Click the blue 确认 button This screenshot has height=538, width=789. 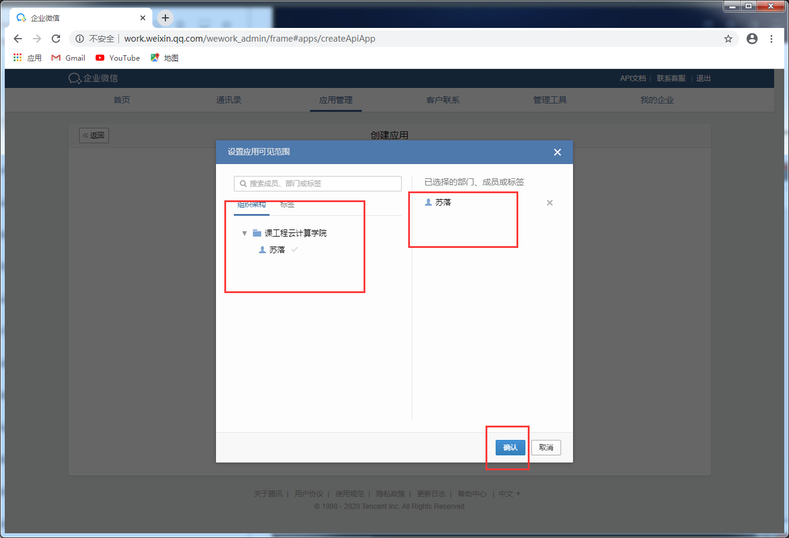[x=511, y=448]
